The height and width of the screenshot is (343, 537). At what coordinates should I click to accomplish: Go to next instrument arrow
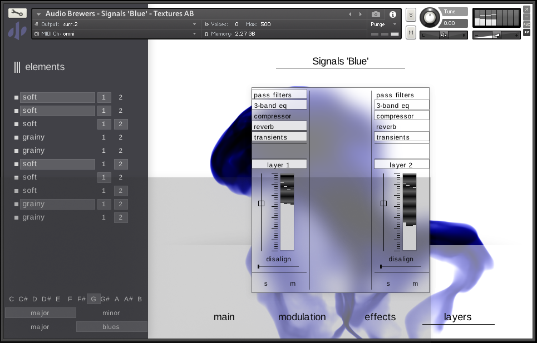tap(360, 14)
